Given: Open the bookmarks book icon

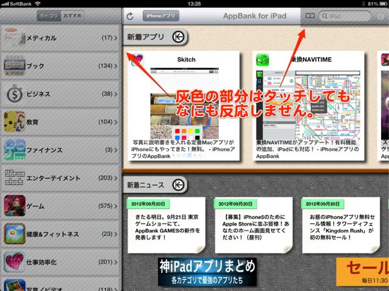Looking at the screenshot, I should (310, 16).
